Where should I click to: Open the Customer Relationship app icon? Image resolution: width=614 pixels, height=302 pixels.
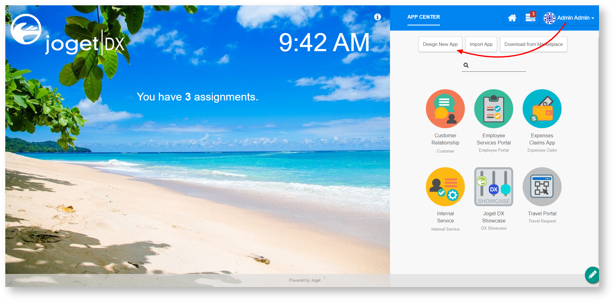pos(445,109)
